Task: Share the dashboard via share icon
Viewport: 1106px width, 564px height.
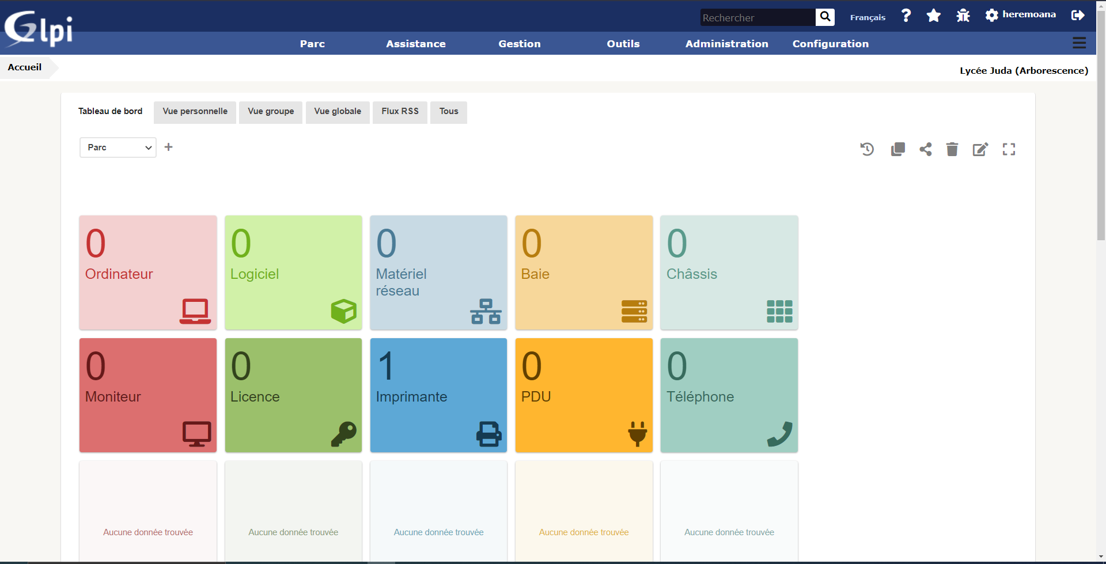Action: pyautogui.click(x=926, y=149)
